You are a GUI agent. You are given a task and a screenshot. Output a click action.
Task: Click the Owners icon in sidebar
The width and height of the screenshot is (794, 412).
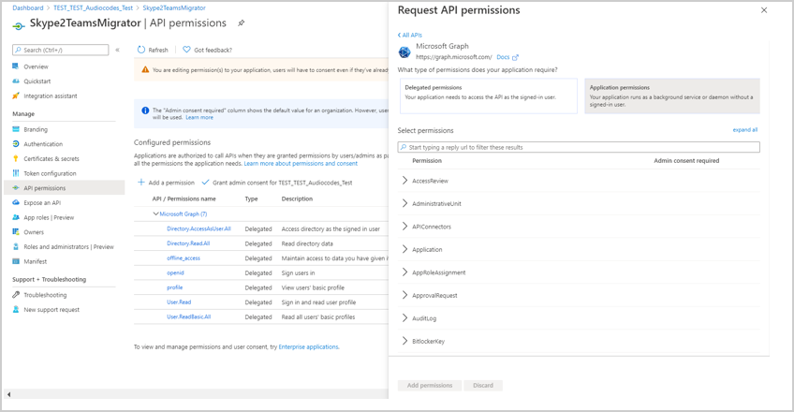[x=16, y=232]
